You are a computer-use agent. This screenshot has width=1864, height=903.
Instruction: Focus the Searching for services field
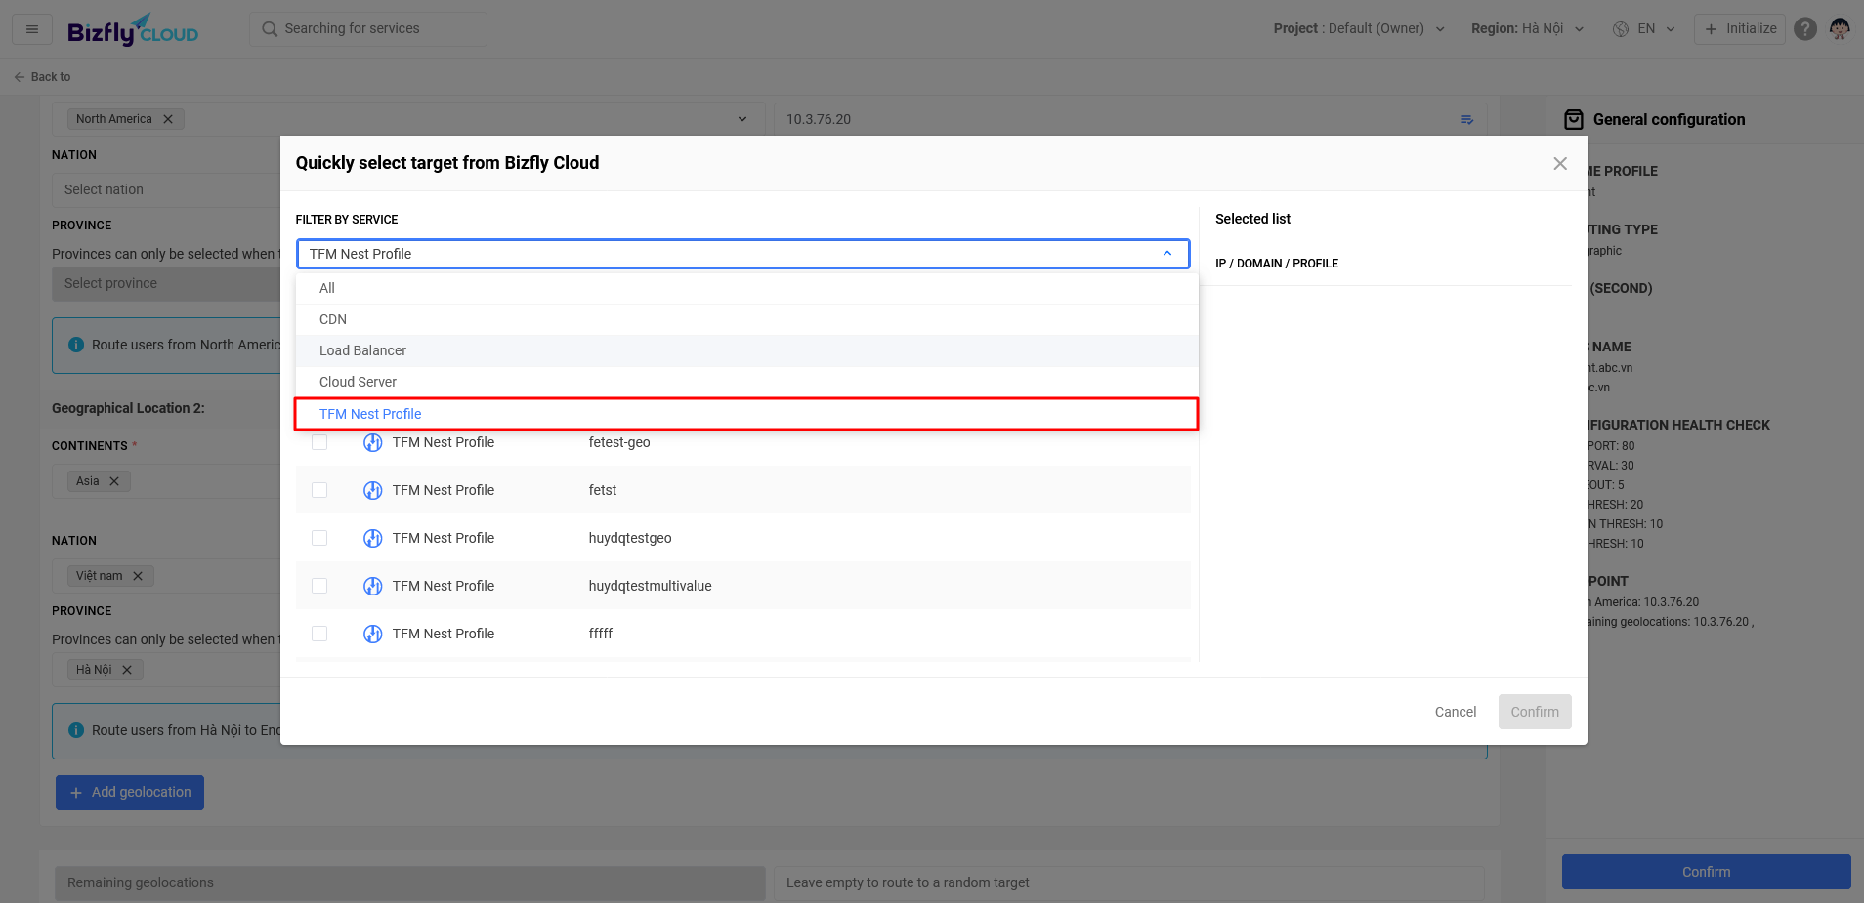point(368,29)
